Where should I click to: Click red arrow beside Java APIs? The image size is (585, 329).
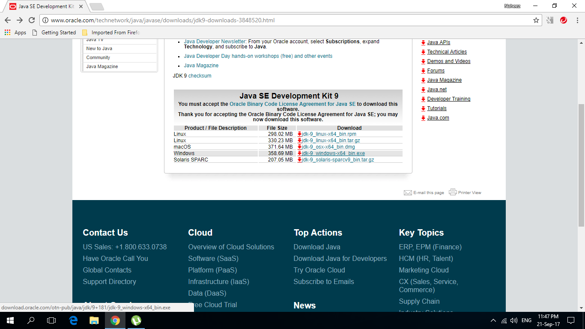(423, 42)
